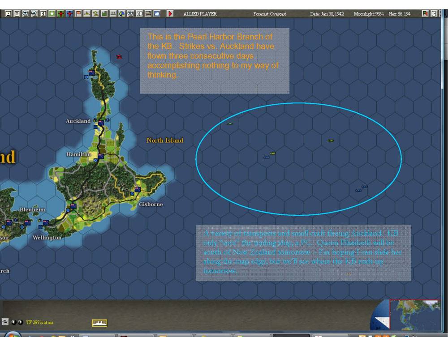Viewport: 448px width, 337px height.
Task: Open the Windows Start button
Action: [13, 334]
